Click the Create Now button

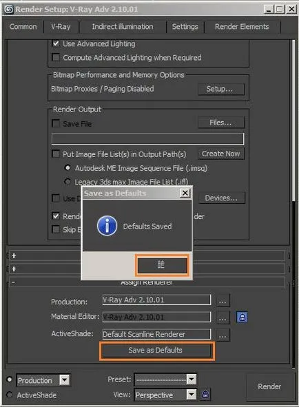point(221,154)
